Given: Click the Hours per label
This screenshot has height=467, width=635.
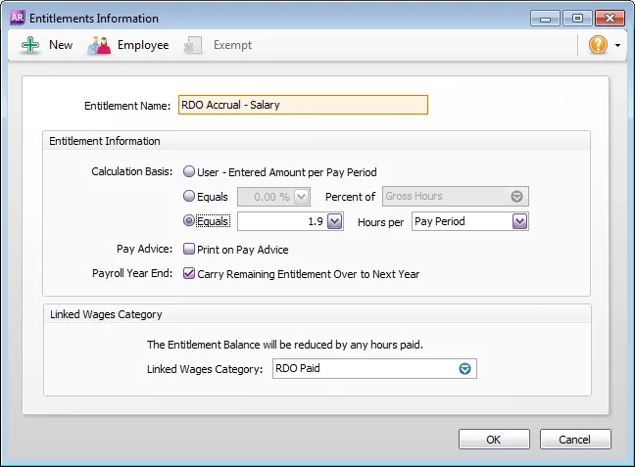Looking at the screenshot, I should tap(380, 222).
